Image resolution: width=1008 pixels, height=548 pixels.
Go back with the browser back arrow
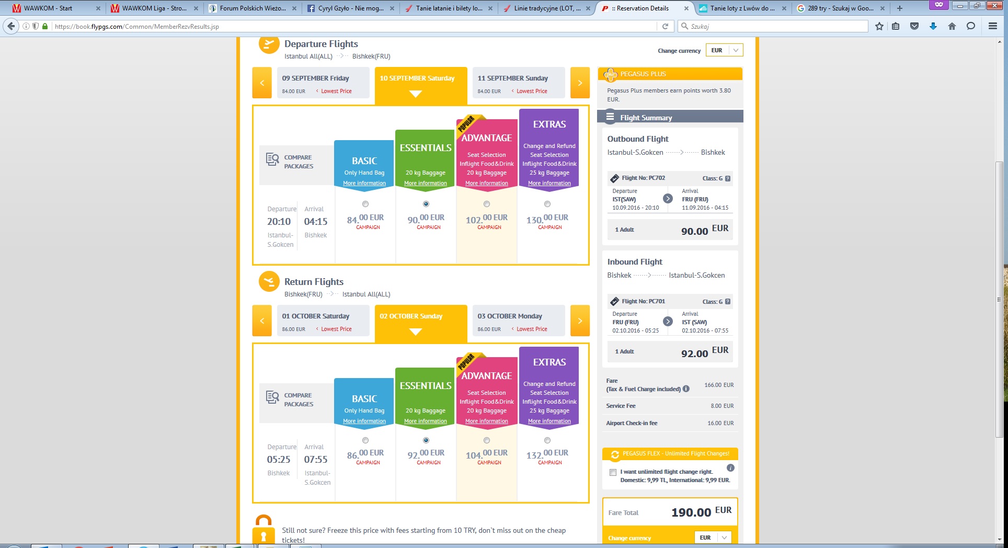click(x=11, y=26)
